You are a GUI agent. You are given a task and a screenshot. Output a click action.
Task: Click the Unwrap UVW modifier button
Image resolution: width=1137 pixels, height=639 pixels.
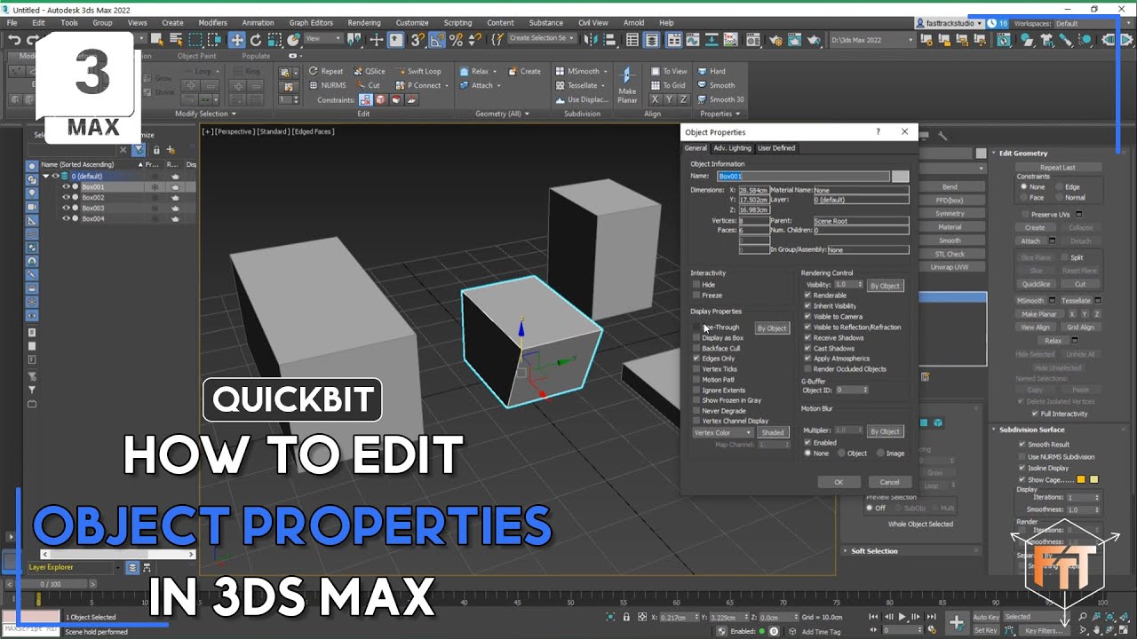click(950, 267)
